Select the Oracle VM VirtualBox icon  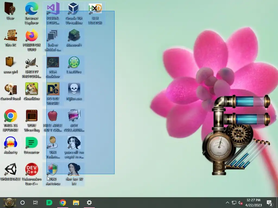pyautogui.click(x=74, y=13)
